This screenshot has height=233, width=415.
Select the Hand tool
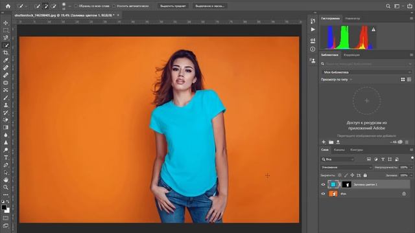6,180
